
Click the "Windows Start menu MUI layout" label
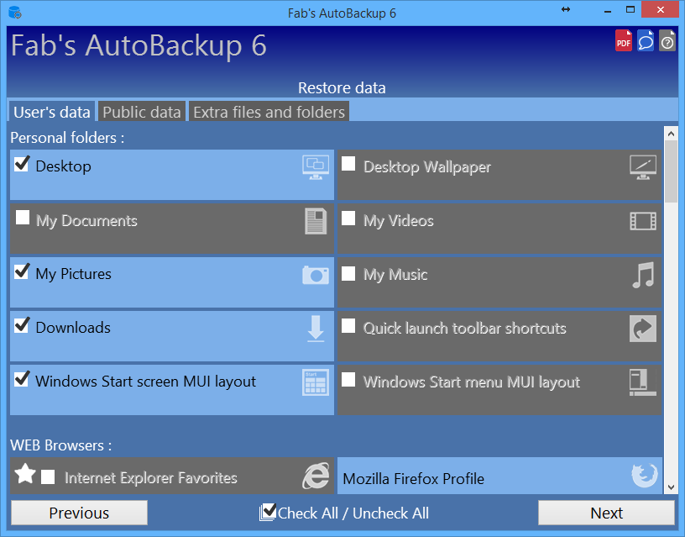tap(472, 382)
